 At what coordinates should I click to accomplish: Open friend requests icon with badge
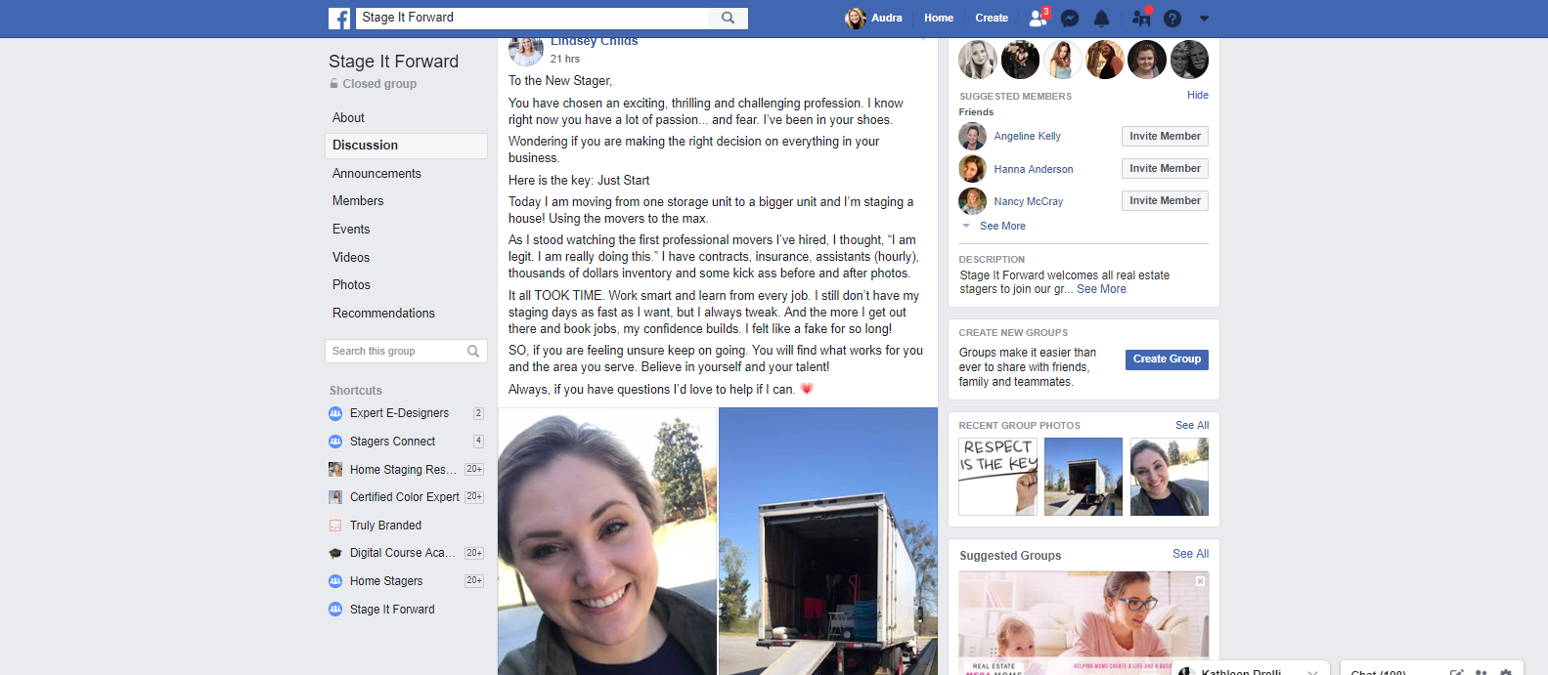click(x=1039, y=18)
